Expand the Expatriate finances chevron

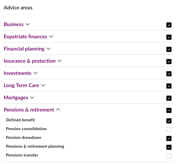point(51,37)
